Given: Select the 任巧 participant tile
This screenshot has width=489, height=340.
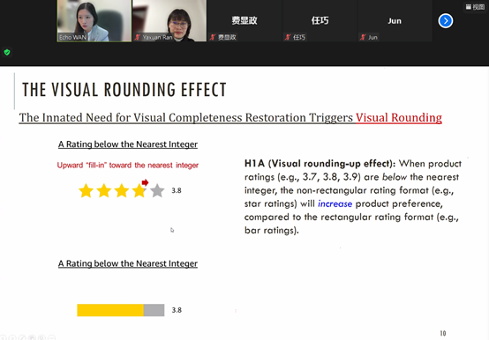Looking at the screenshot, I should tap(320, 20).
